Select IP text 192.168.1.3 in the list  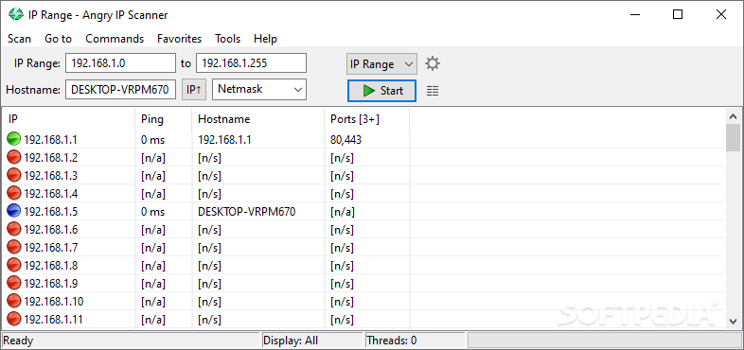[51, 176]
